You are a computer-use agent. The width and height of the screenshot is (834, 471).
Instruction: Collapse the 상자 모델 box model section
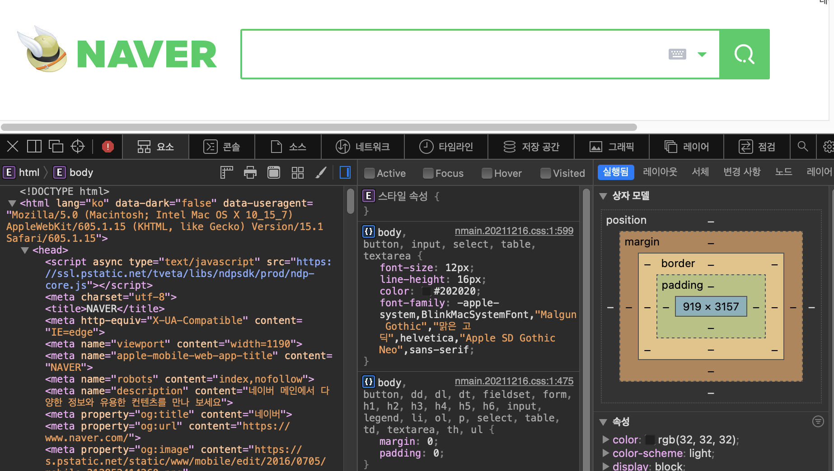[x=603, y=196]
